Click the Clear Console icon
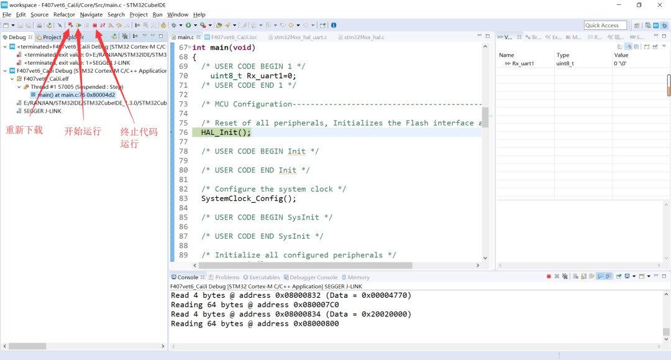Screen dimensions: 671x360 [576, 277]
